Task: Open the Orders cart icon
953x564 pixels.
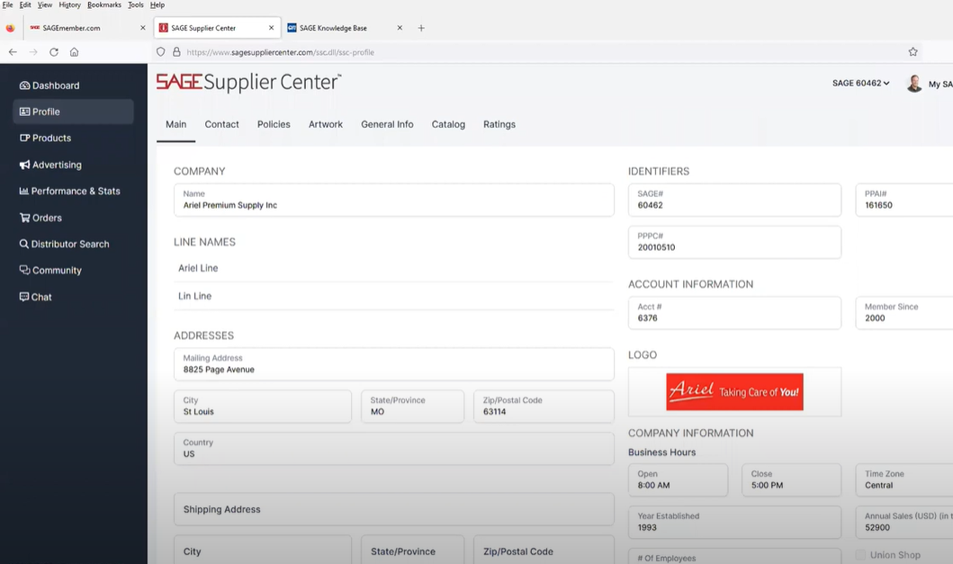Action: [24, 218]
